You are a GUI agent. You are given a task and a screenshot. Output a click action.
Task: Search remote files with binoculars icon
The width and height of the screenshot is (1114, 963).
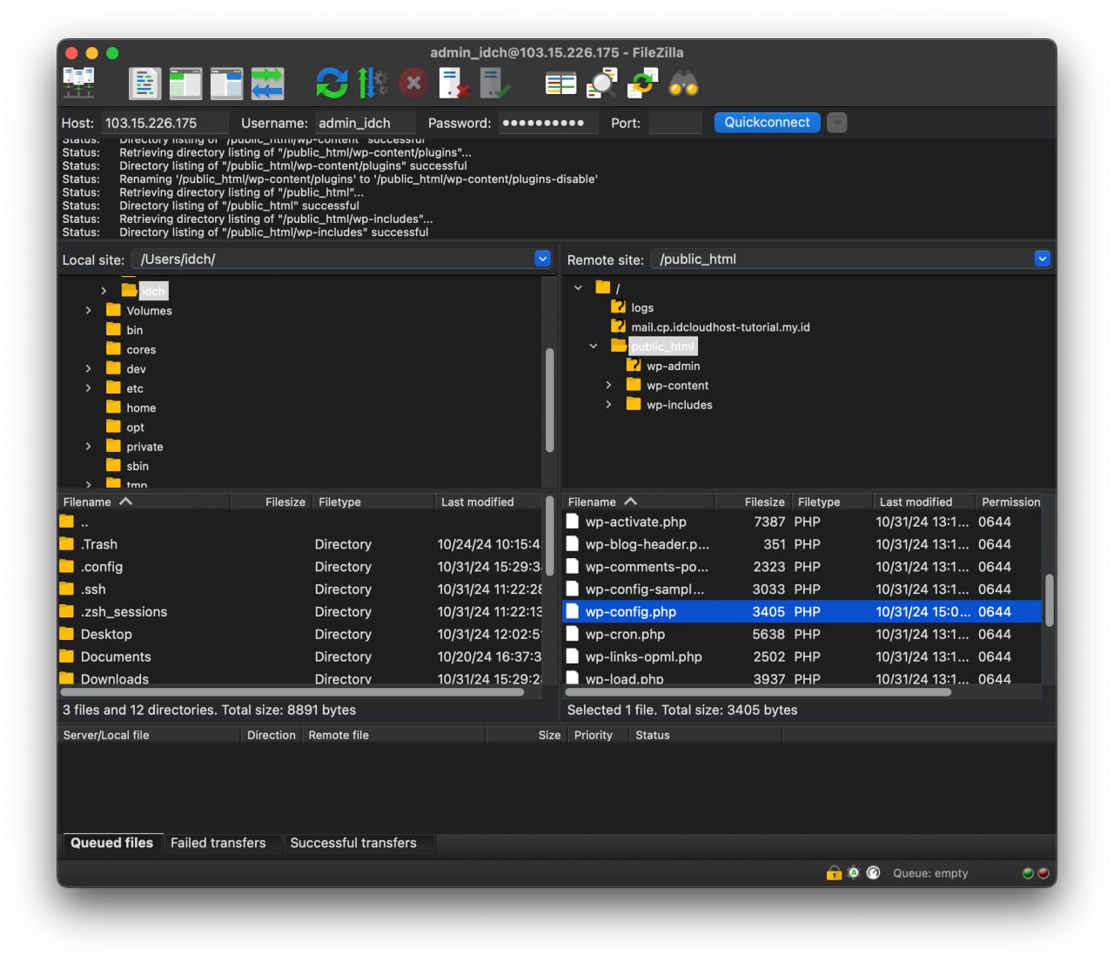point(683,84)
